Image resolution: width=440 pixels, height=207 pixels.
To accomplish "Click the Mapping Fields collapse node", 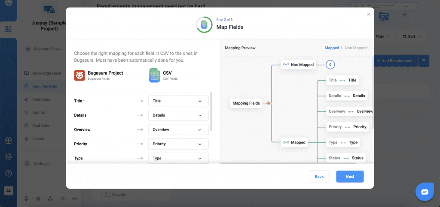I will [268, 103].
